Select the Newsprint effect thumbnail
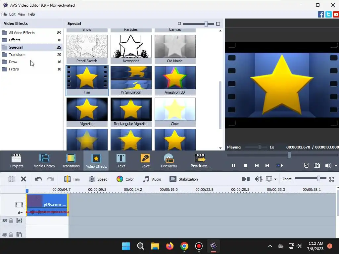Viewport: 339px width, 254px height. point(131,49)
